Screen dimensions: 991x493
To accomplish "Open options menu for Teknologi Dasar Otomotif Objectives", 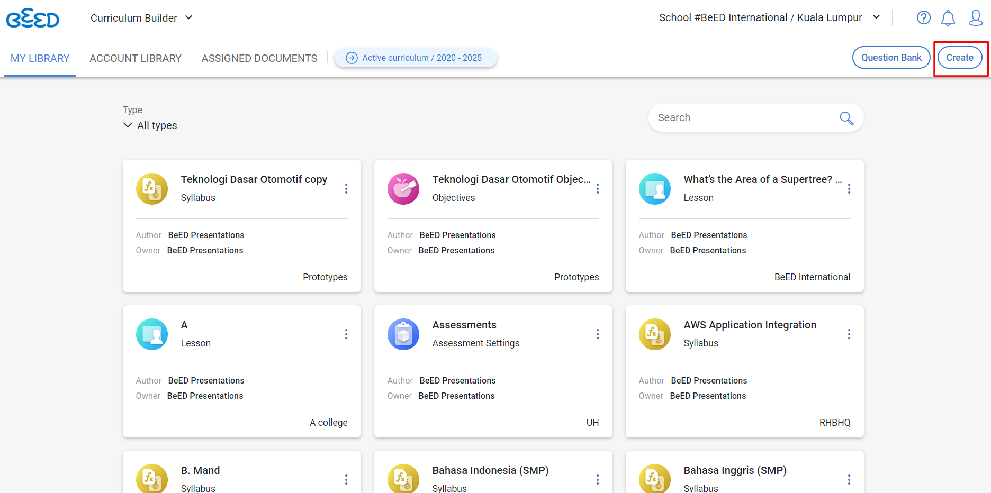I will pyautogui.click(x=598, y=189).
